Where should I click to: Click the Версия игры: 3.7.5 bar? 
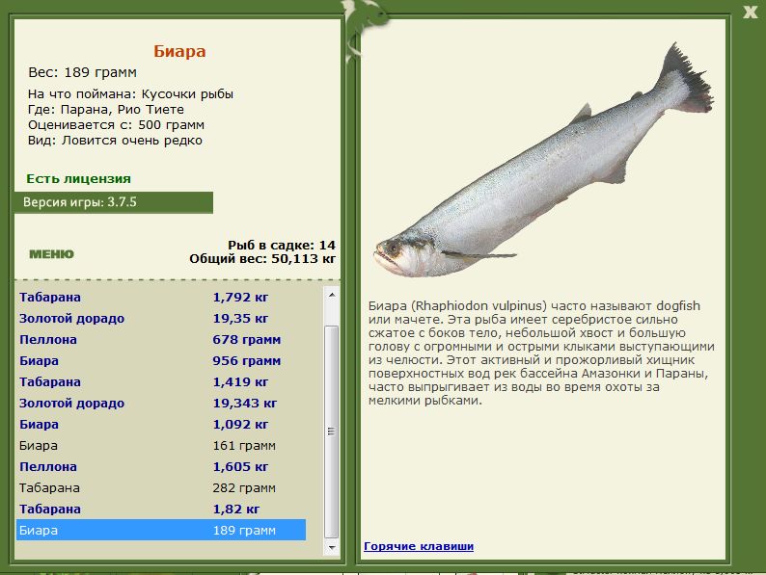(x=113, y=202)
